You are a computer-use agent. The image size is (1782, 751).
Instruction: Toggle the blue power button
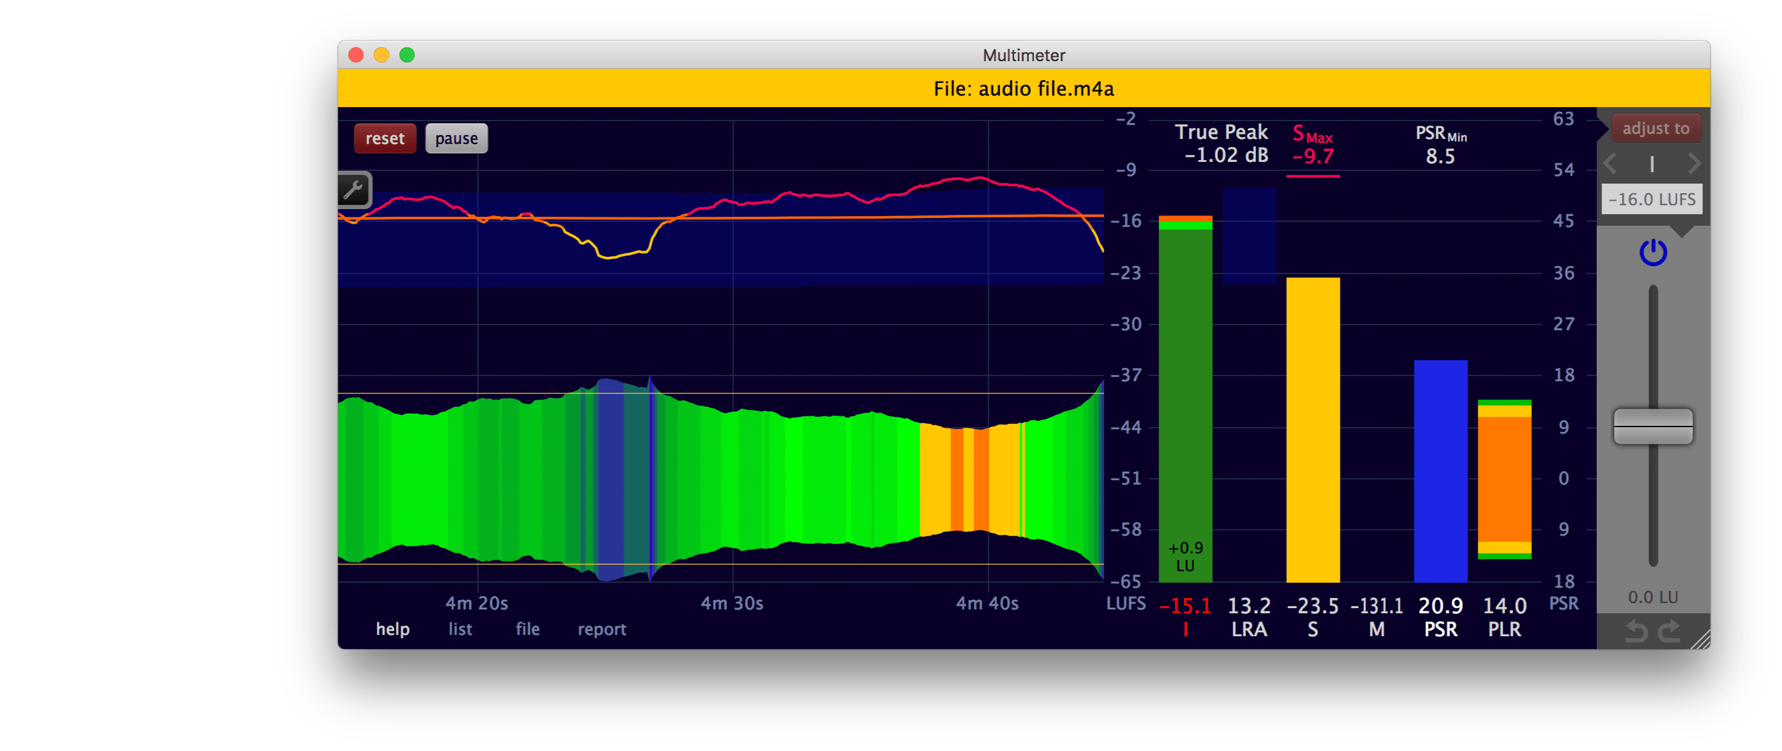(1652, 252)
